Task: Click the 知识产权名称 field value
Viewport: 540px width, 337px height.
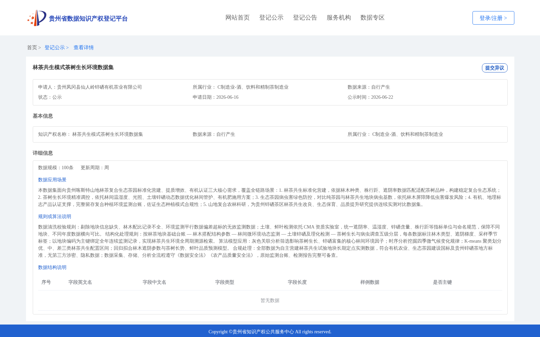Action: click(108, 134)
